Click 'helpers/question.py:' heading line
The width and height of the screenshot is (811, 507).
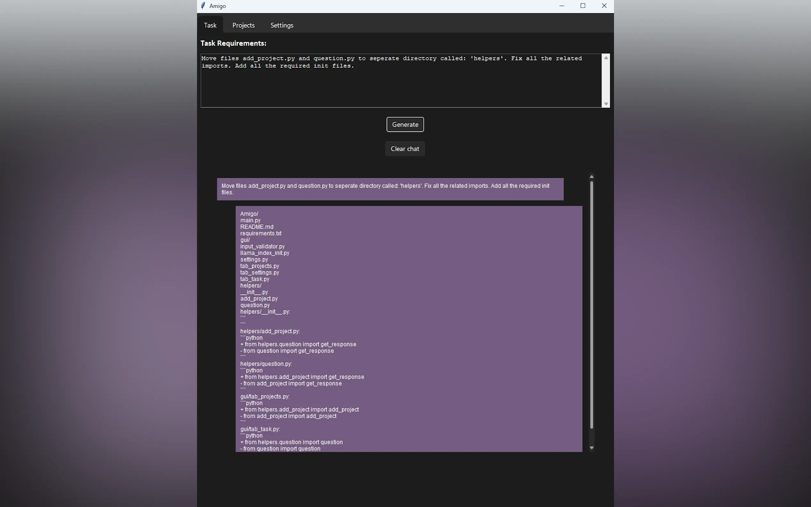tap(266, 364)
